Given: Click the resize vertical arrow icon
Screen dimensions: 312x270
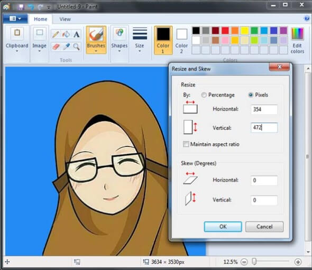Looking at the screenshot, I should pyautogui.click(x=190, y=127).
